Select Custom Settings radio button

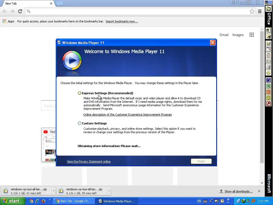(x=79, y=123)
